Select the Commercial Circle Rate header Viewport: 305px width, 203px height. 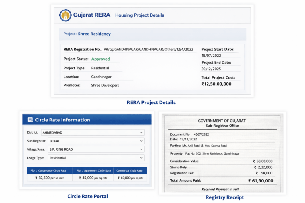tap(130, 170)
